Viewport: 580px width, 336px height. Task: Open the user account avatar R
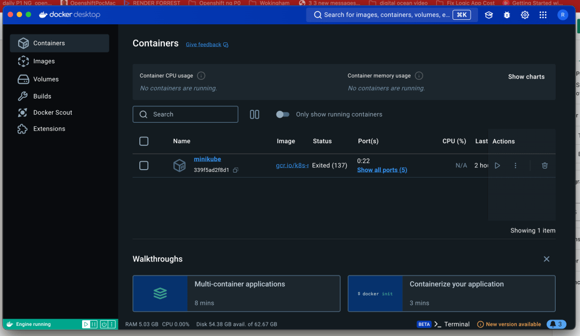562,15
